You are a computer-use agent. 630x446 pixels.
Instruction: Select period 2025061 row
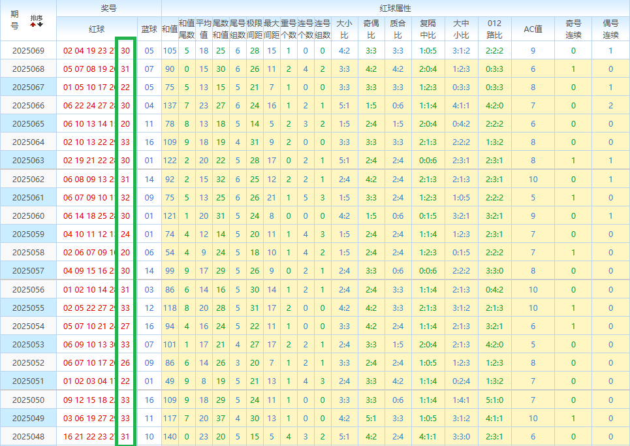tap(315, 197)
